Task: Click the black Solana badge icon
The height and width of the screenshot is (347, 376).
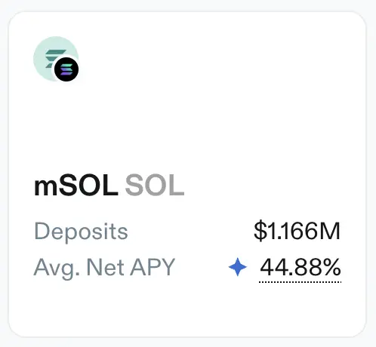Action: point(66,69)
